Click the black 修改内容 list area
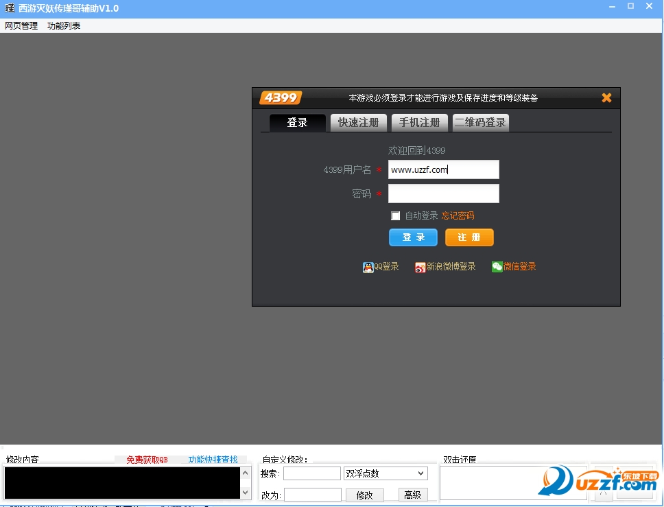The height and width of the screenshot is (507, 664). [x=122, y=483]
